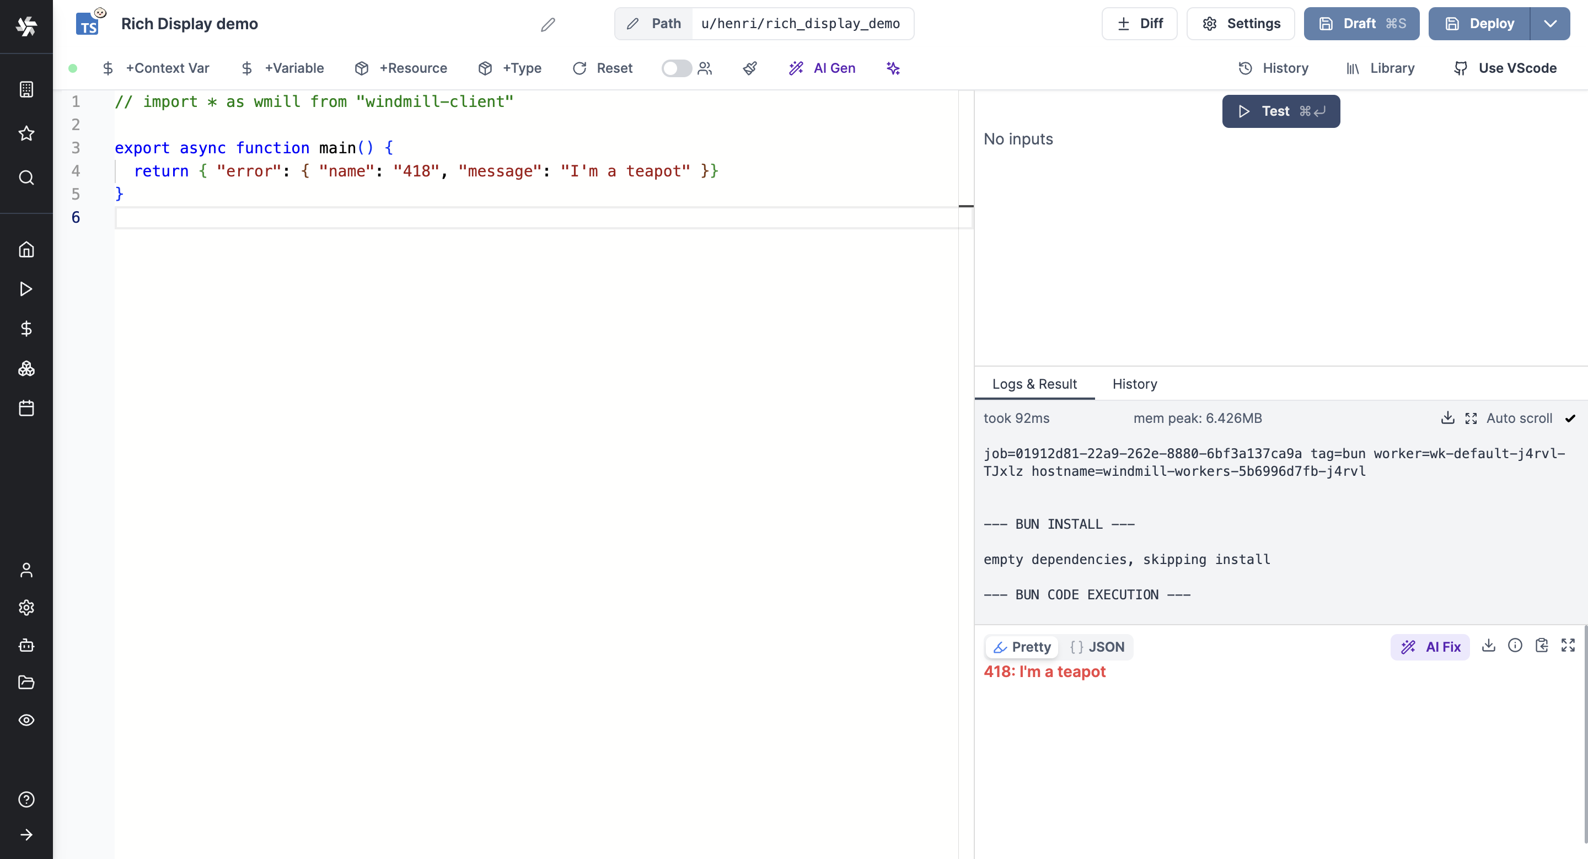This screenshot has height=859, width=1588.
Task: Click the sparkles AI edit icon
Action: point(893,68)
